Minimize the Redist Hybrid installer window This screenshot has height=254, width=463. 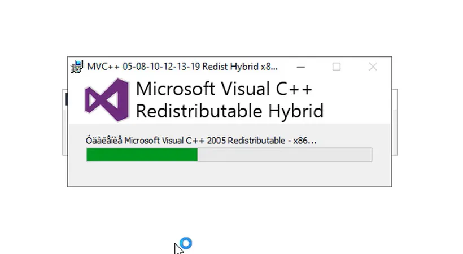(x=302, y=67)
